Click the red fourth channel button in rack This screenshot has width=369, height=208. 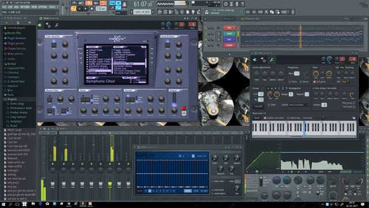(229, 45)
